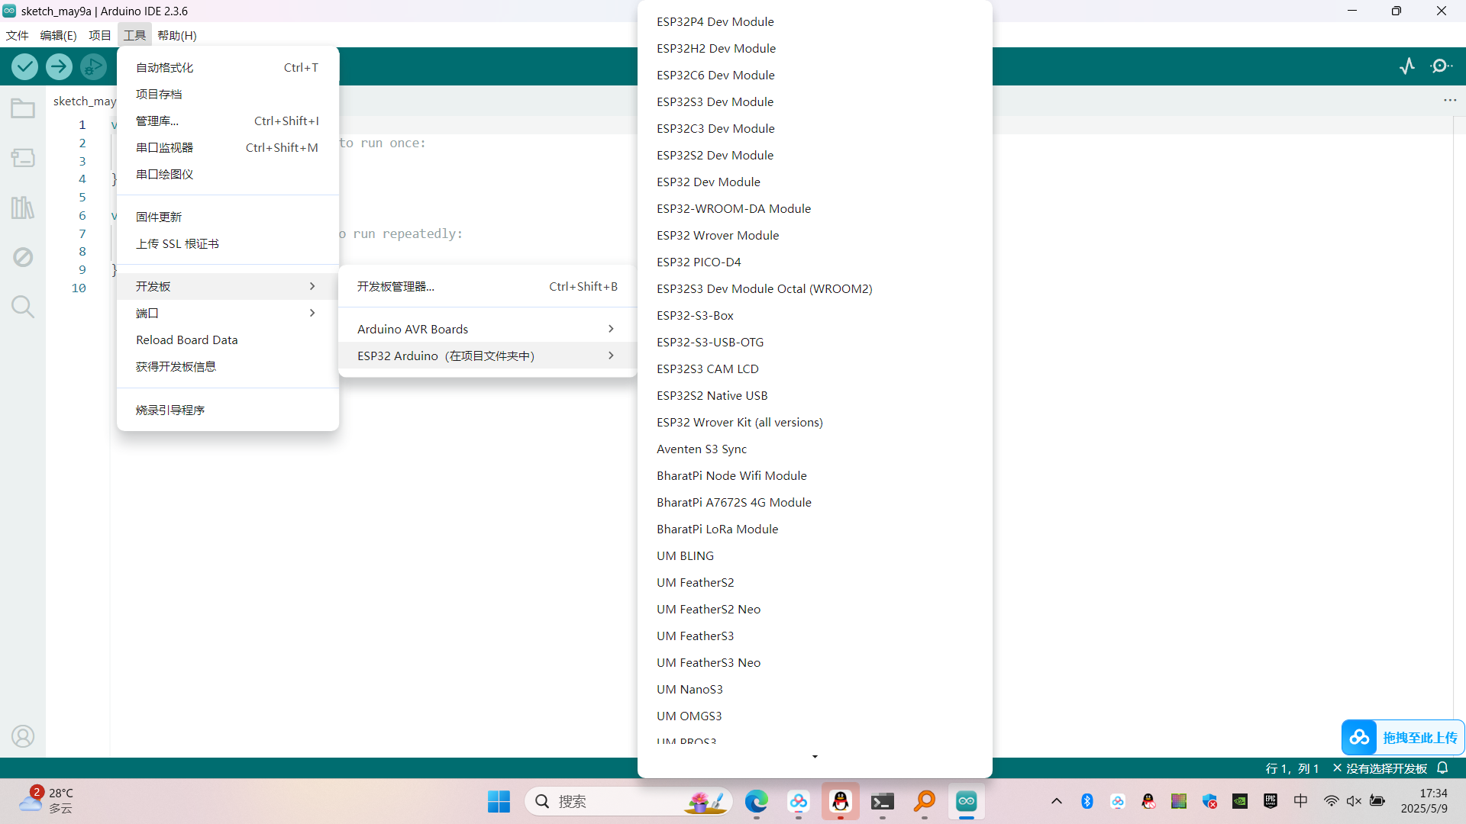Open the terminal app in taskbar
The height and width of the screenshot is (824, 1466).
pyautogui.click(x=883, y=801)
